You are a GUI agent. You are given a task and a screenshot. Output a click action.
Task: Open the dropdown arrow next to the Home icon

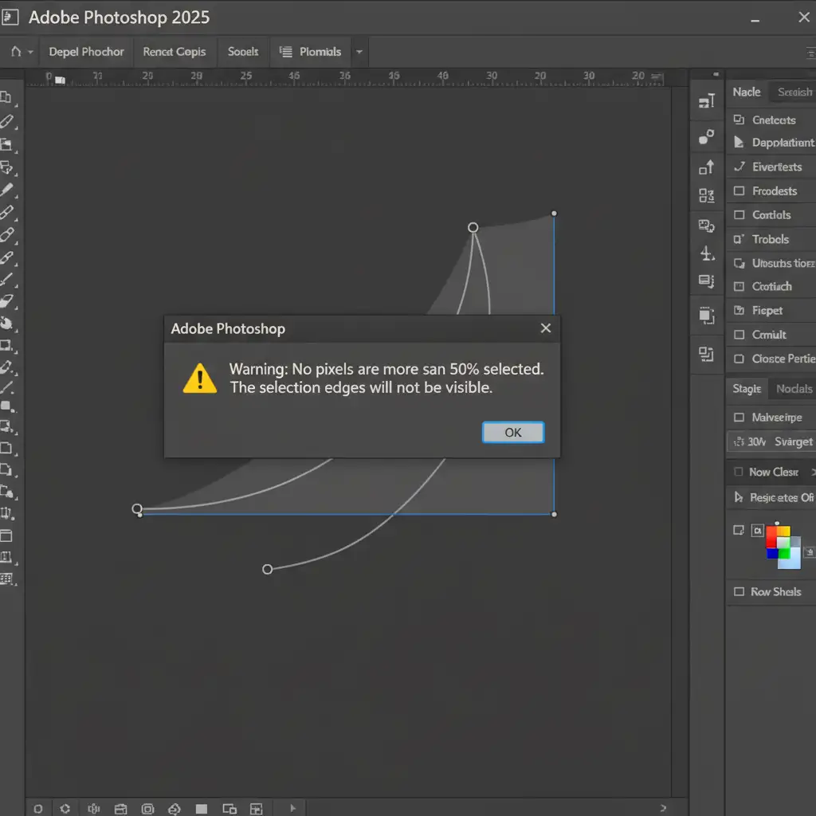(x=31, y=52)
